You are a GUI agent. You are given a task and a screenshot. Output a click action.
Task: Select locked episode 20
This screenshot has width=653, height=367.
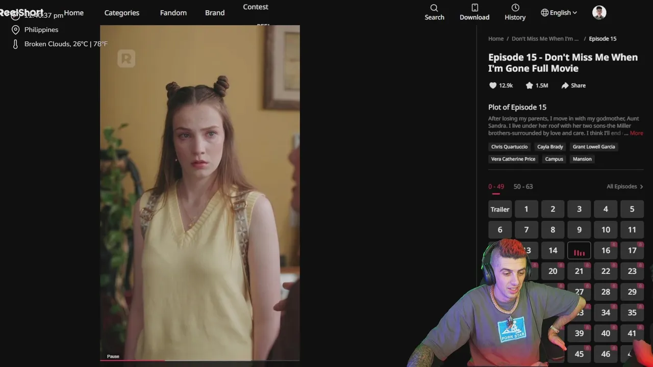click(552, 271)
